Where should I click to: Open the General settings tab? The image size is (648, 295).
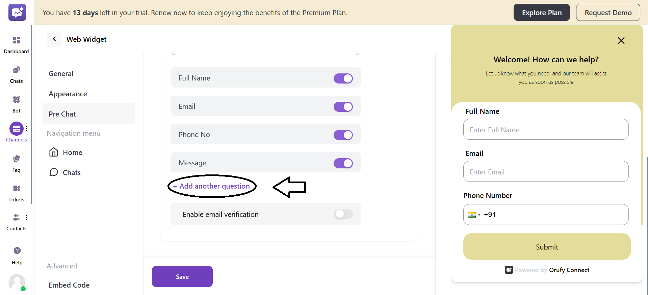[61, 73]
